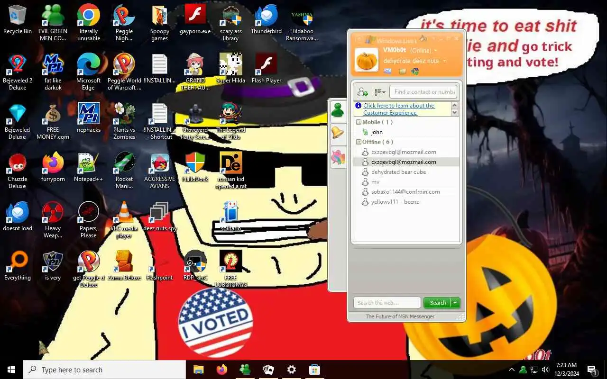The image size is (607, 379).
Task: Select the VLC media player desktop icon
Action: click(x=124, y=220)
